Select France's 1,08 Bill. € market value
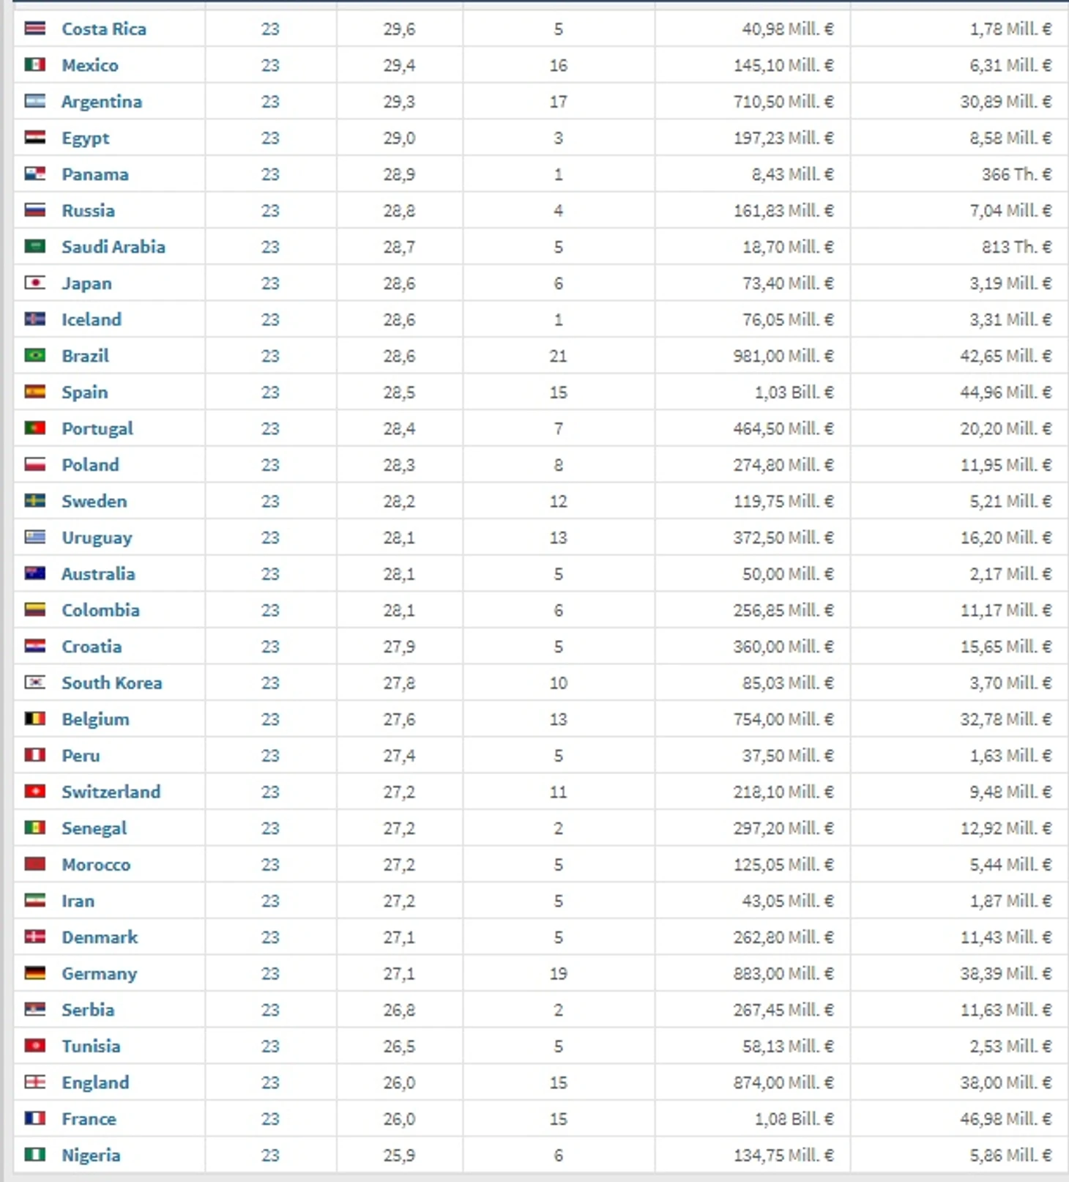Image resolution: width=1069 pixels, height=1182 pixels. pyautogui.click(x=794, y=1119)
